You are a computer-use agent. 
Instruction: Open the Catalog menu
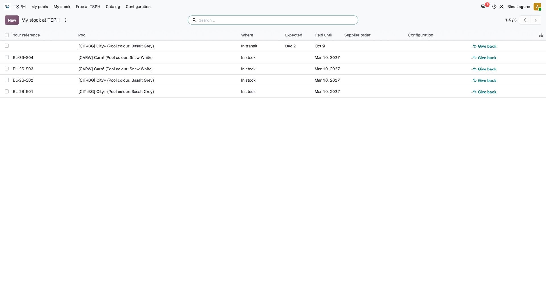coord(113,7)
